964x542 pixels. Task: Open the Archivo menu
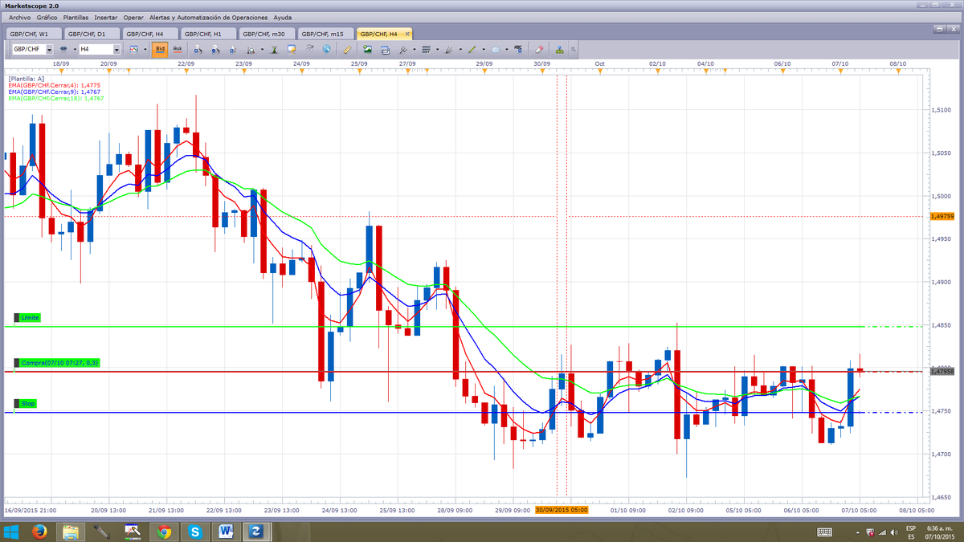(x=18, y=17)
